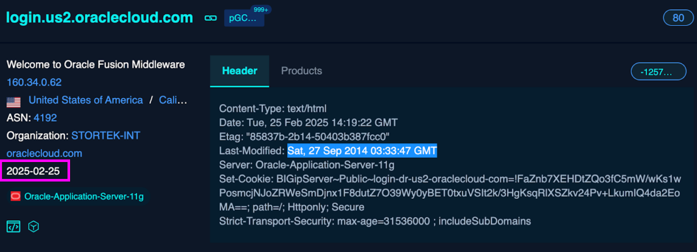This screenshot has width=697, height=252.
Task: Select the Header tab
Action: tap(240, 71)
